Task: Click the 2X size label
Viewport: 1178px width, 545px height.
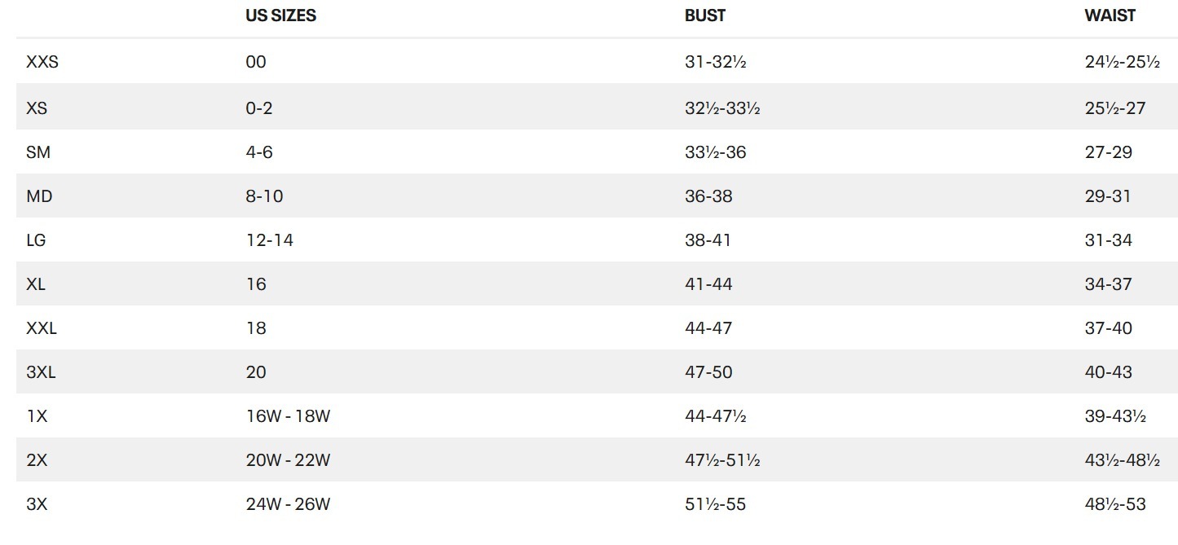Action: pos(37,460)
